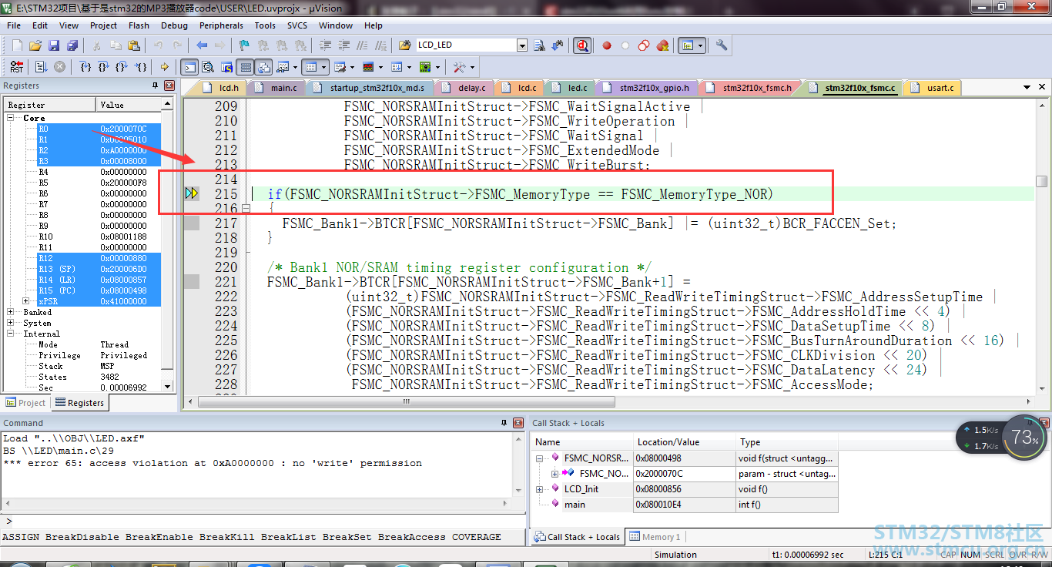Click the editor vertical scrollbar thumb

tap(1041, 182)
